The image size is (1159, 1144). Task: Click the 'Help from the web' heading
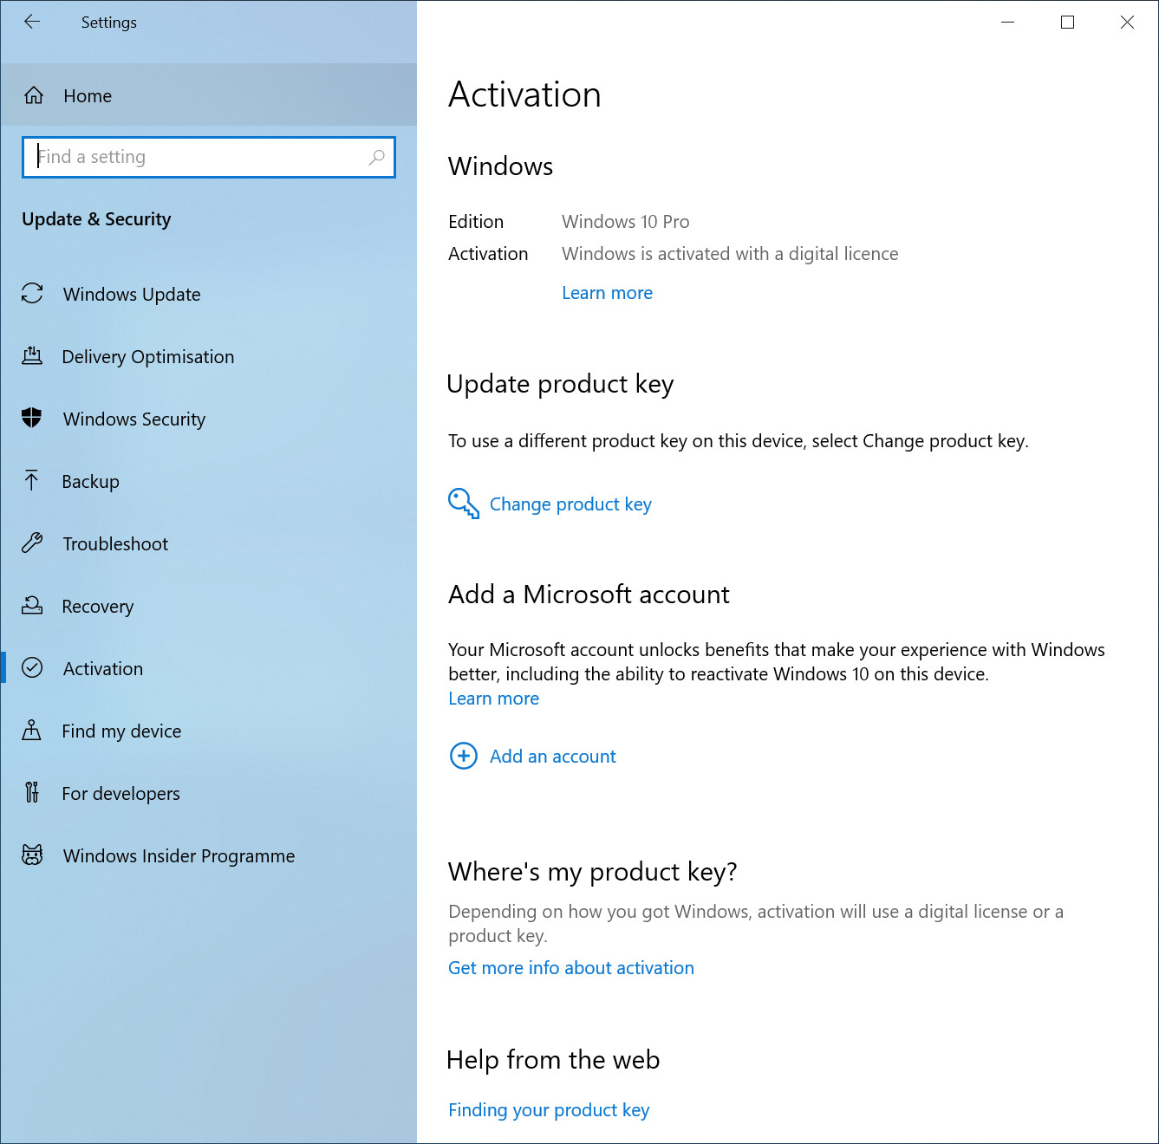pyautogui.click(x=553, y=1060)
